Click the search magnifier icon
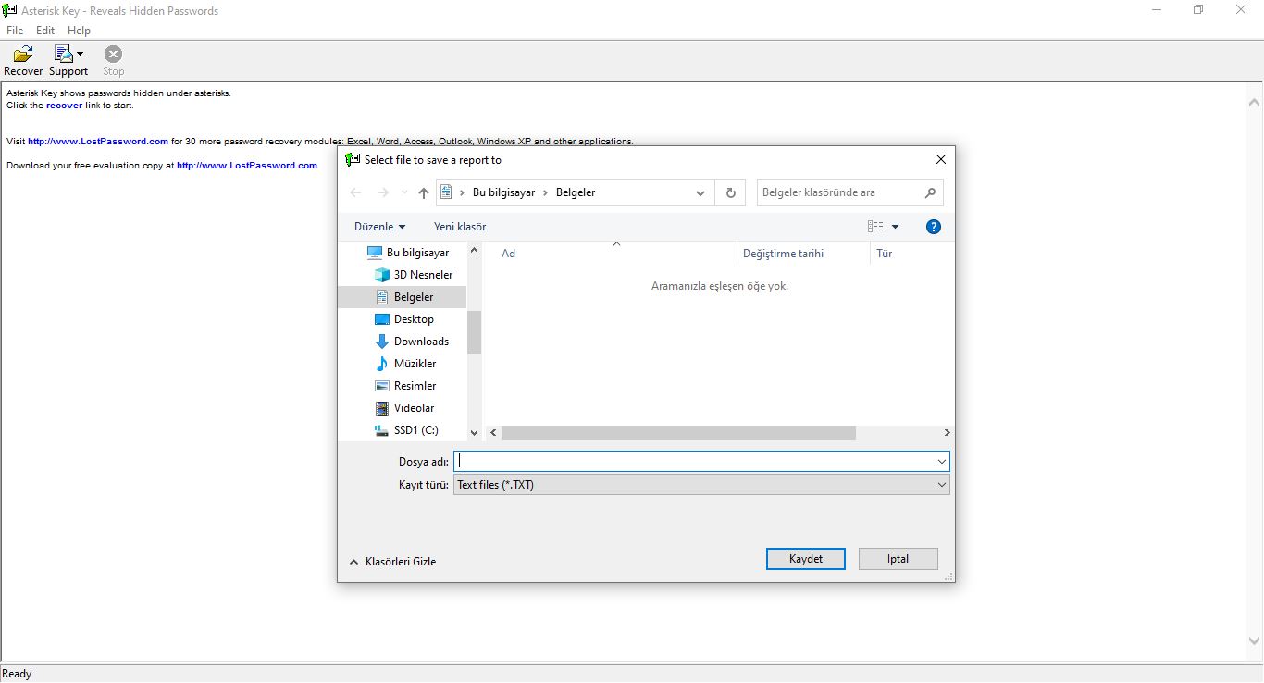1264x683 pixels. pos(930,192)
